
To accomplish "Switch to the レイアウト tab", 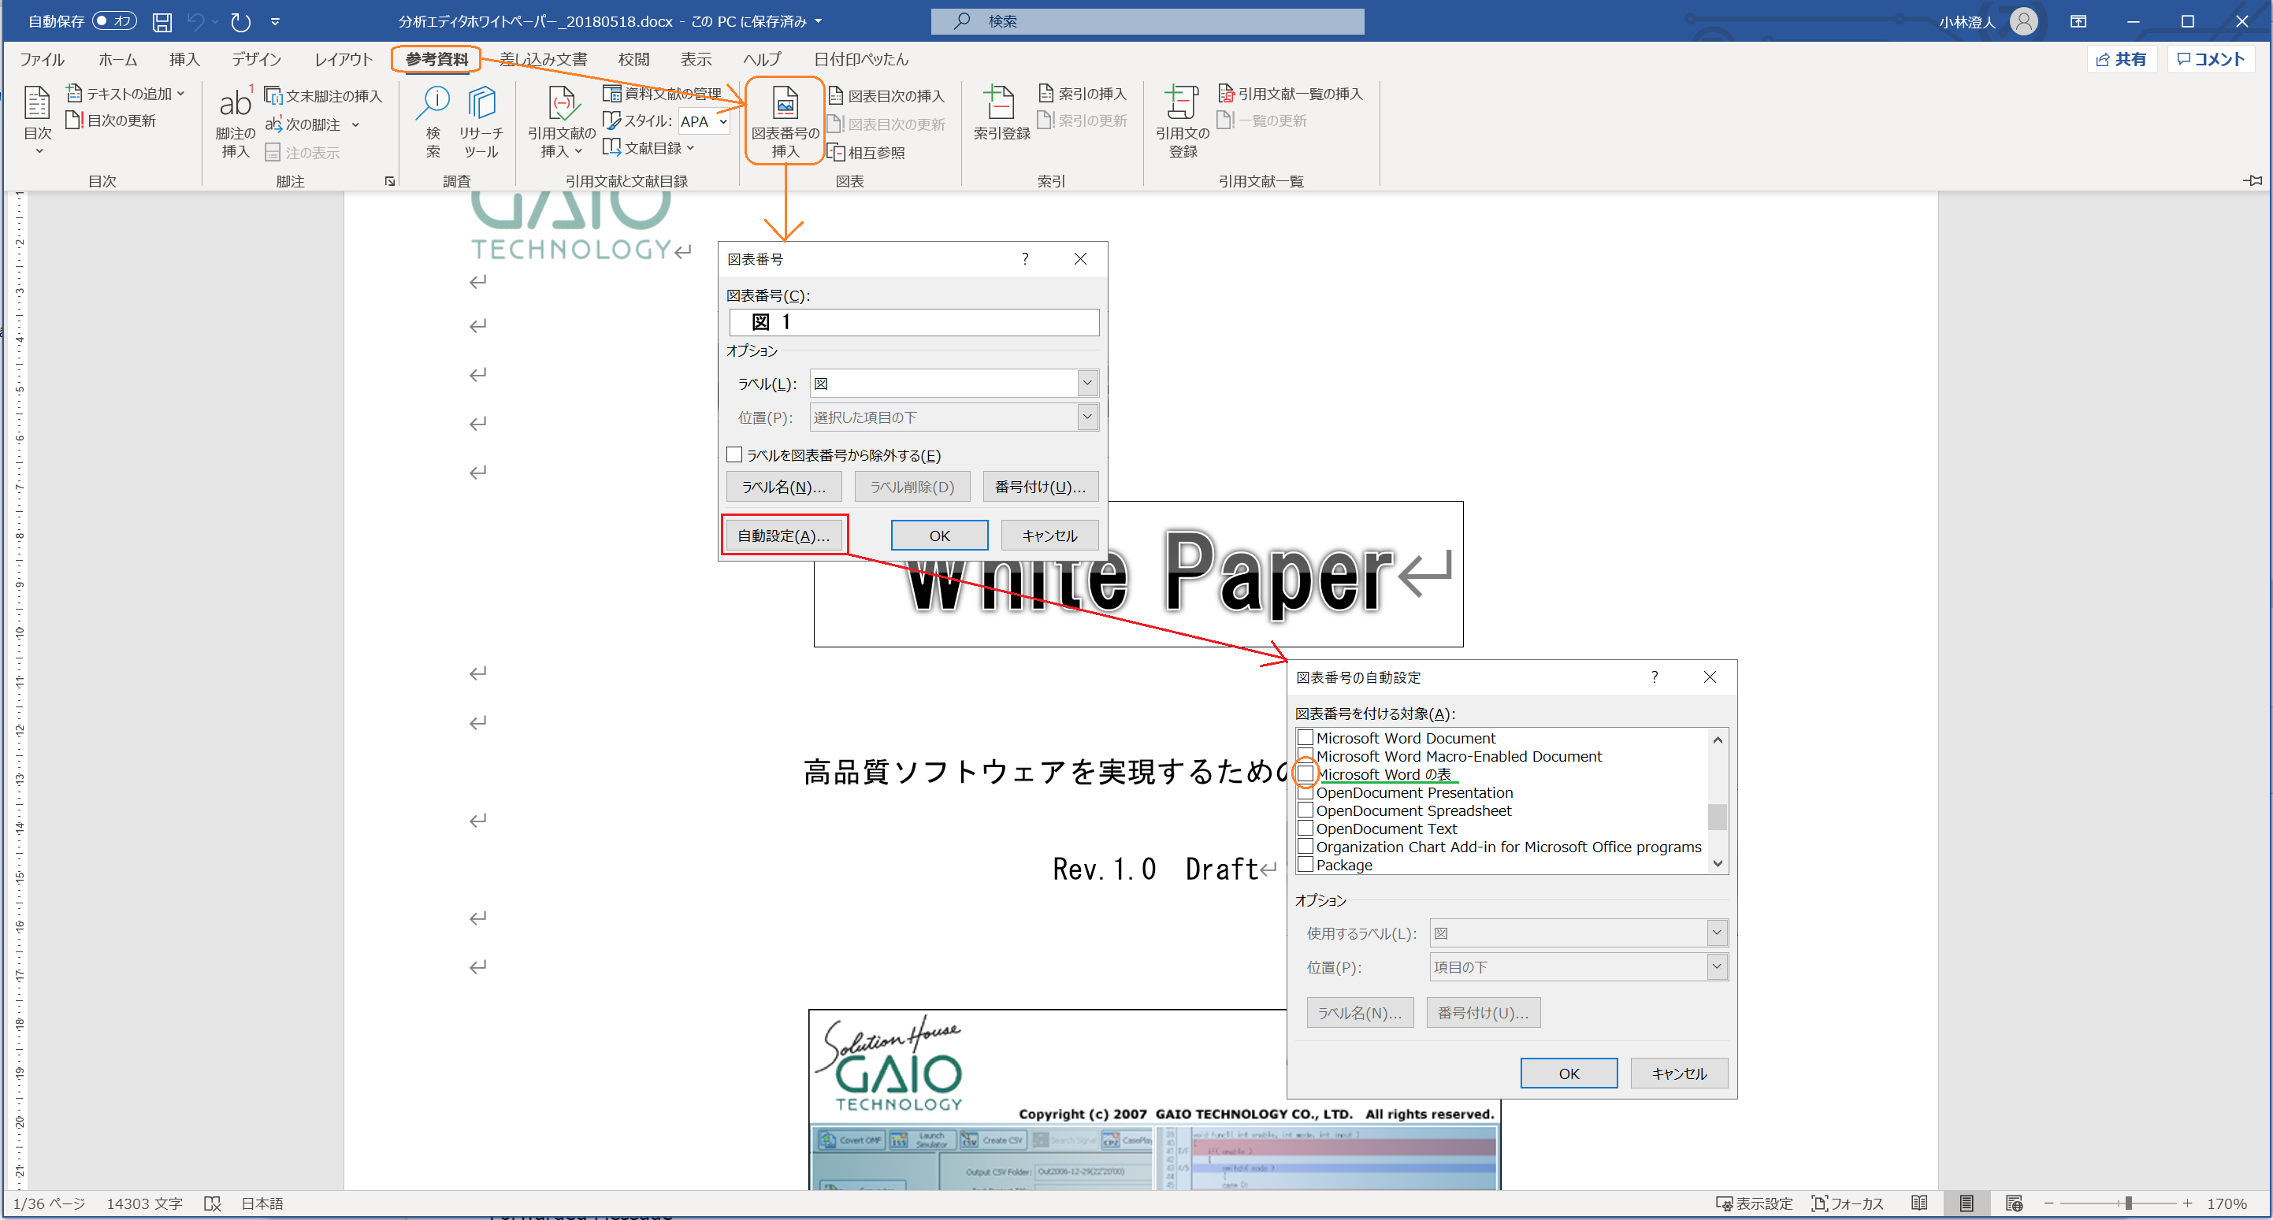I will [x=344, y=59].
